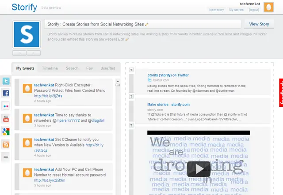
Task: Open My stories link
Action: coord(236,10)
